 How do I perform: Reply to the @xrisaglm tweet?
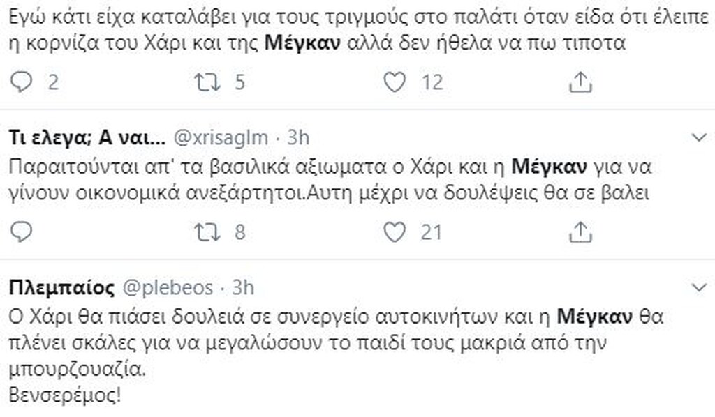coord(22,231)
